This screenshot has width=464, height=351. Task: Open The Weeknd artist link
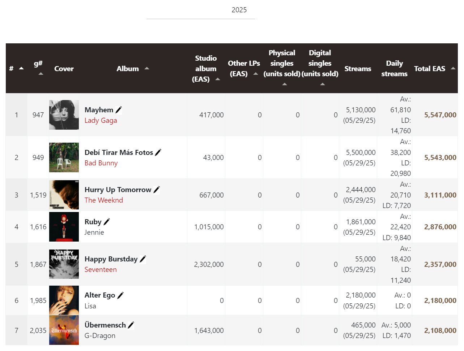(104, 200)
